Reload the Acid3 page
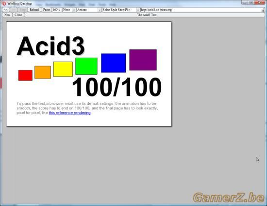 point(34,10)
